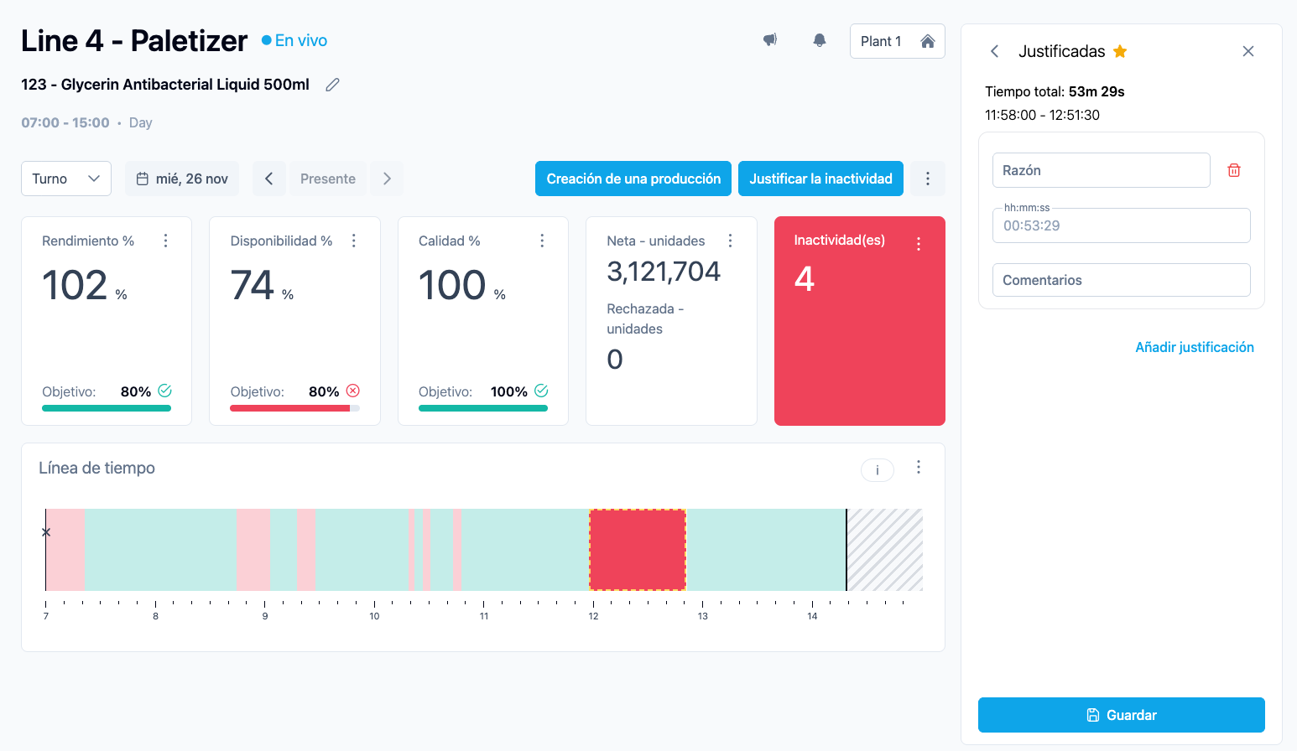Screen dimensions: 1297x751
Task: Click the En vivo live indicator
Action: [x=294, y=40]
